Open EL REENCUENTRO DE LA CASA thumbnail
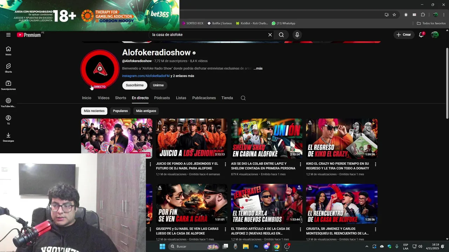 tap(342, 204)
